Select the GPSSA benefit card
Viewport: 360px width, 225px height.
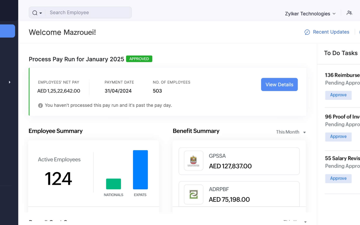pos(239,161)
